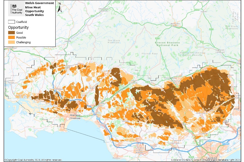Image resolution: width=244 pixels, height=162 pixels.
Task: Click the A479 road shield marker
Action: (211, 29)
